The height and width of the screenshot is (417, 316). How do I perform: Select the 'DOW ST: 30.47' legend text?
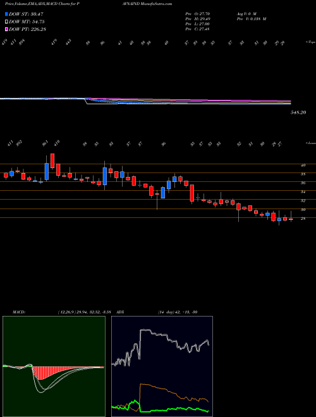coord(26,15)
